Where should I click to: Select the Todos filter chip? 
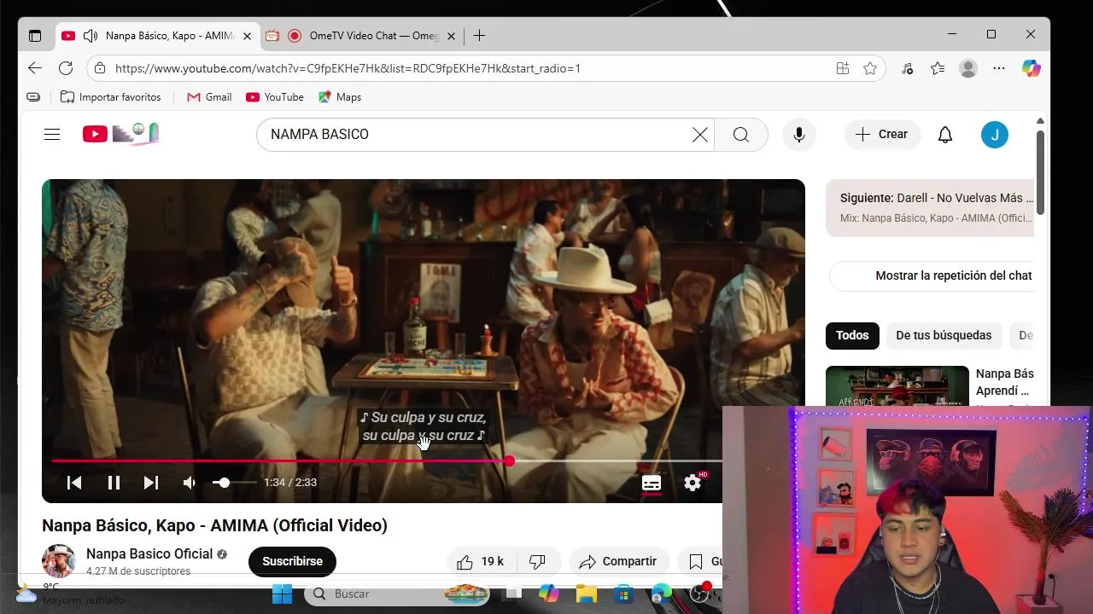click(x=852, y=335)
